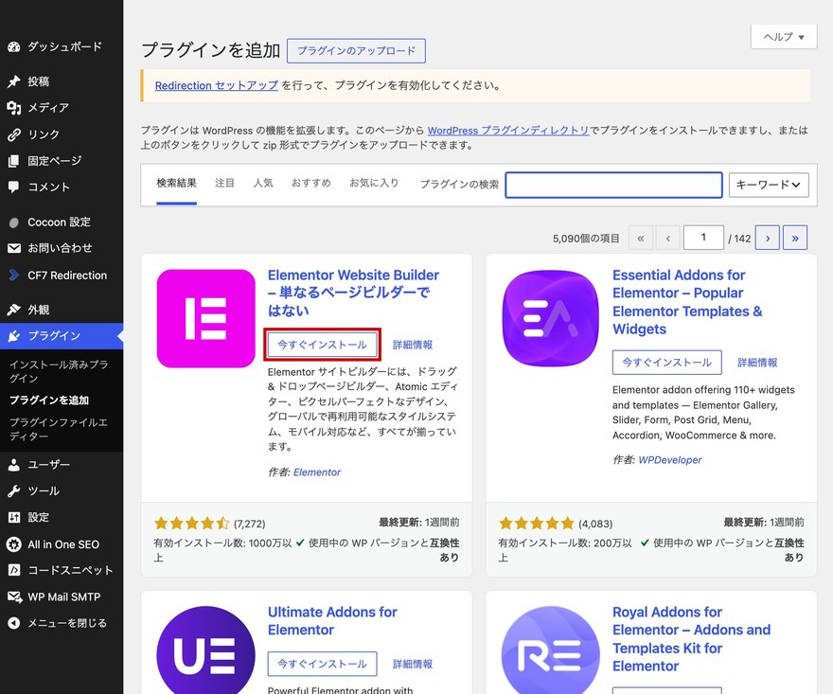Click the envelope icon beside お問い合わせ
Viewport: 833px width, 694px height.
[x=14, y=248]
